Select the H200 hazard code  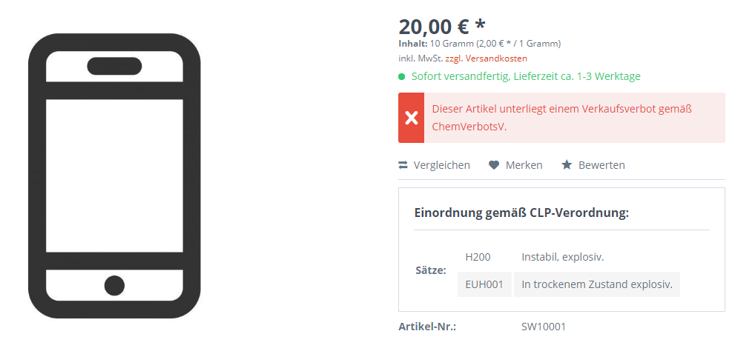[478, 257]
